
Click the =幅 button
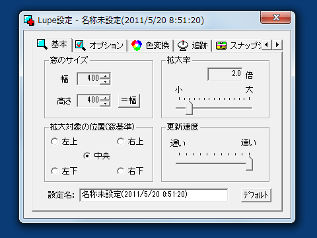pos(129,100)
